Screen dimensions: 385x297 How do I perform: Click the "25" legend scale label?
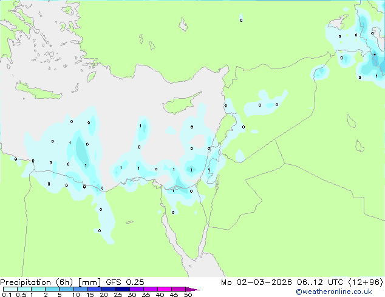118,295
